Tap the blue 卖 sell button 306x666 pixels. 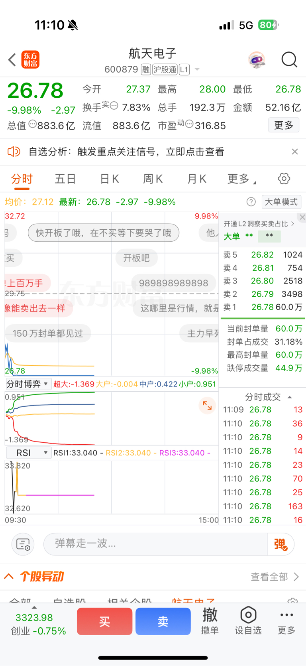point(163,621)
